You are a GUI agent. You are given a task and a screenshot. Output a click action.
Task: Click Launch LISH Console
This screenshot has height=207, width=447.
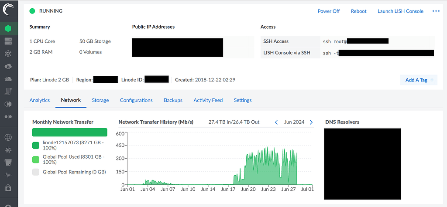[400, 11]
